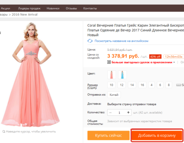The width and height of the screenshot is (184, 143).
Task: Open the size chart ruler icon
Action: [x=179, y=85]
